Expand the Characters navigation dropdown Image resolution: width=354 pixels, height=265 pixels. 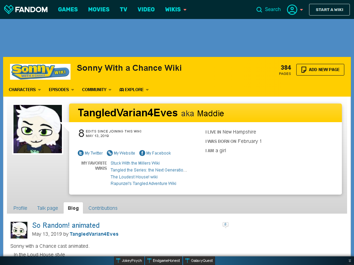pyautogui.click(x=25, y=90)
